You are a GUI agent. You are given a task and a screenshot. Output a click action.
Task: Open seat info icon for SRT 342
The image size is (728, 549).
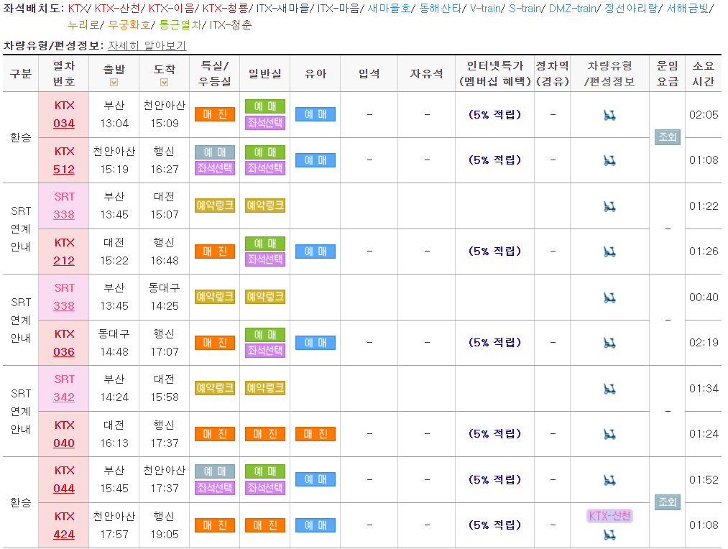(x=609, y=389)
